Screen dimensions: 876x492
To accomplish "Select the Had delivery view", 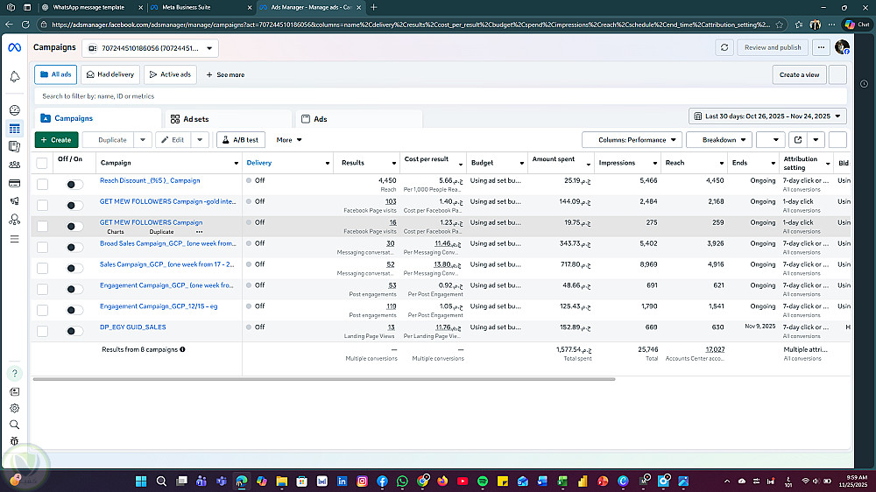I will tap(110, 74).
